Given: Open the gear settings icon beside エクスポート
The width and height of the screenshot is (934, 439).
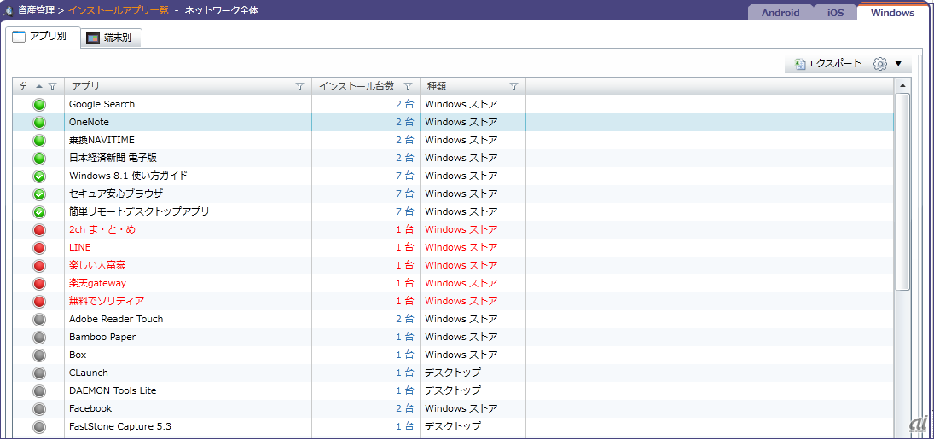Looking at the screenshot, I should [x=880, y=64].
